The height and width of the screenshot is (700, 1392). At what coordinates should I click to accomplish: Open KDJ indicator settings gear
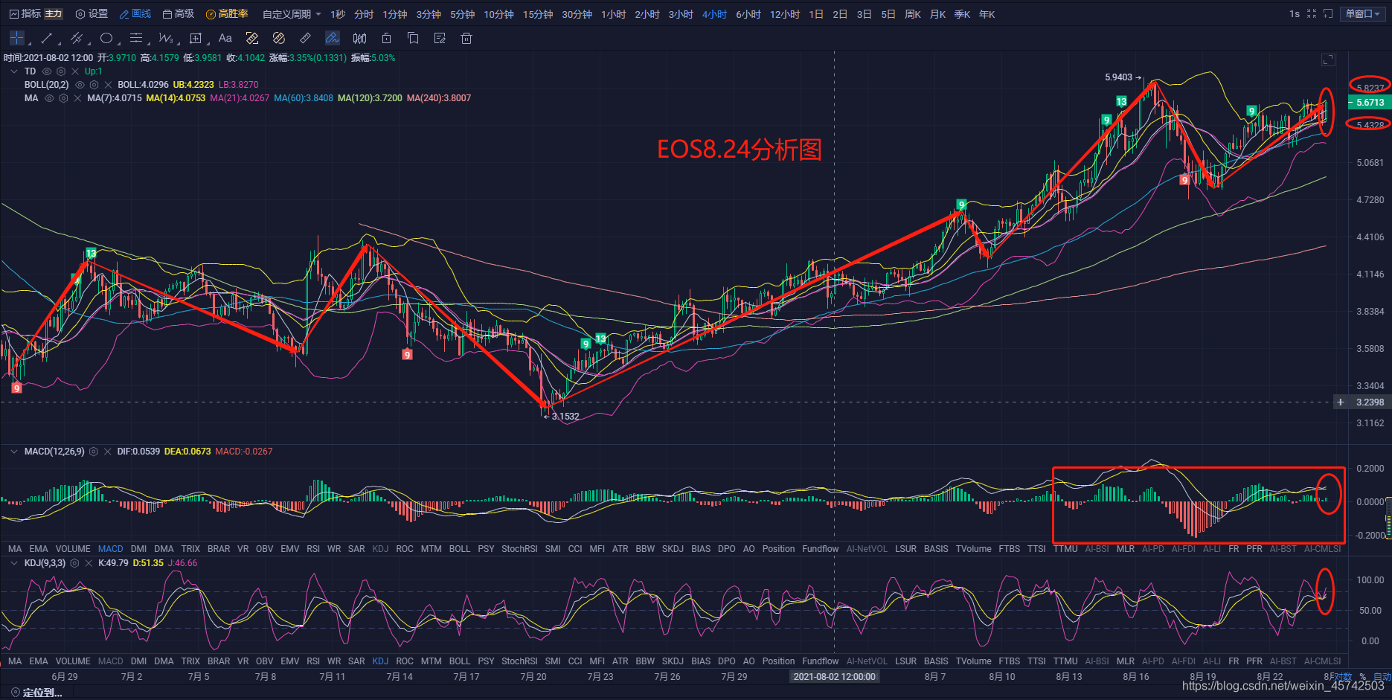pos(74,563)
